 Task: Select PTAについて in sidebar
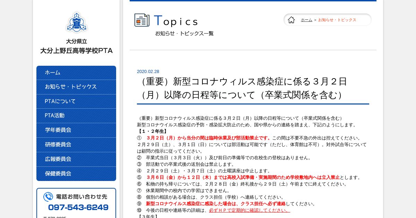click(x=76, y=101)
